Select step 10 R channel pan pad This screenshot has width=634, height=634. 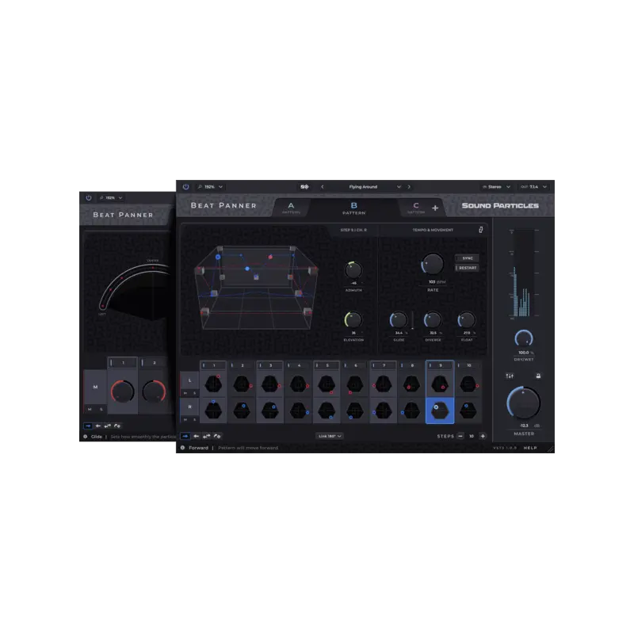tap(468, 411)
